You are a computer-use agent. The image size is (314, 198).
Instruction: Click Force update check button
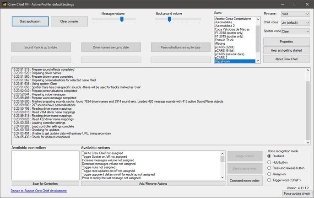click(296, 193)
